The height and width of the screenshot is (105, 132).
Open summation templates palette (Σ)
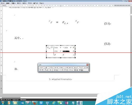(x=56, y=70)
